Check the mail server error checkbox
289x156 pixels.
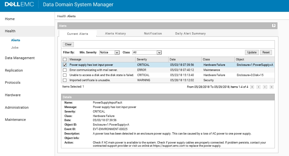65,70
